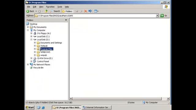The width and height of the screenshot is (196, 110).
Task: Open the Address bar dropdown arrow
Action: click(x=157, y=16)
